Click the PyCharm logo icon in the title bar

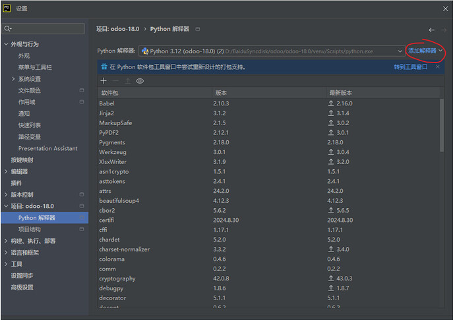tap(7, 9)
